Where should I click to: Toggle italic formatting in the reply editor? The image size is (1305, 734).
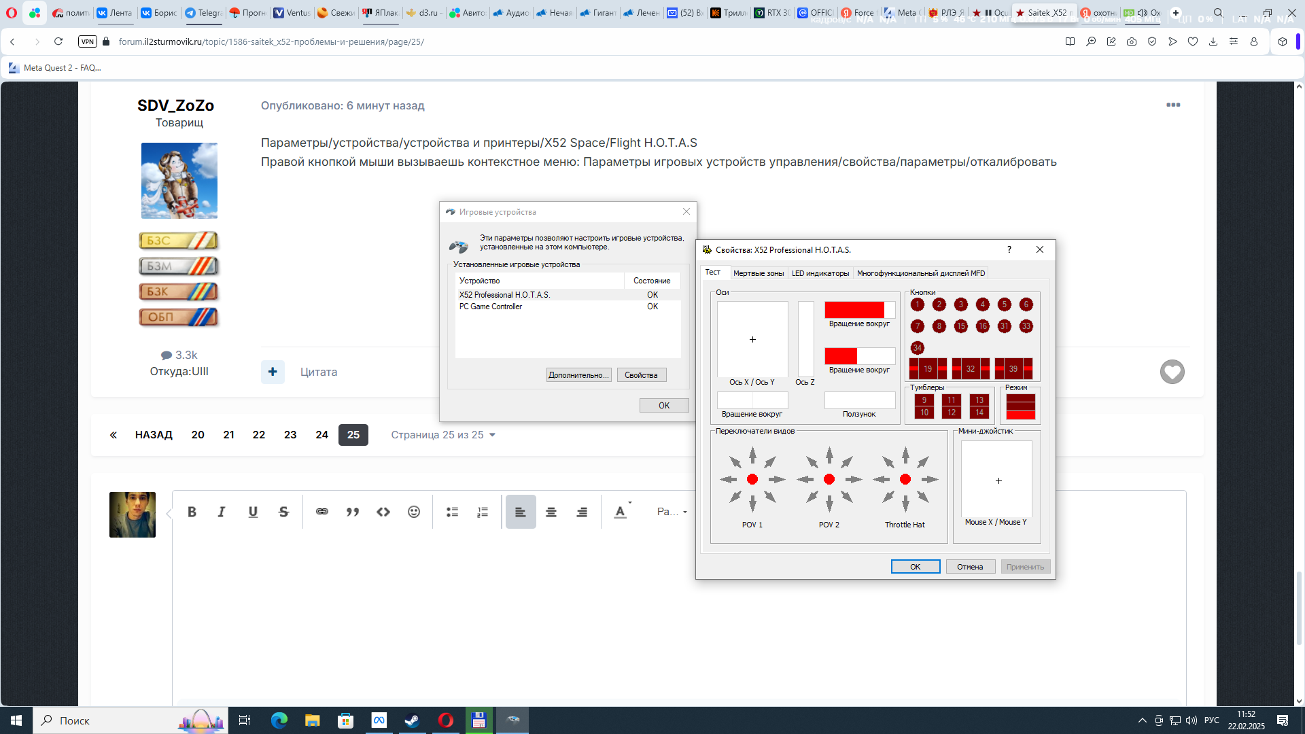click(222, 512)
